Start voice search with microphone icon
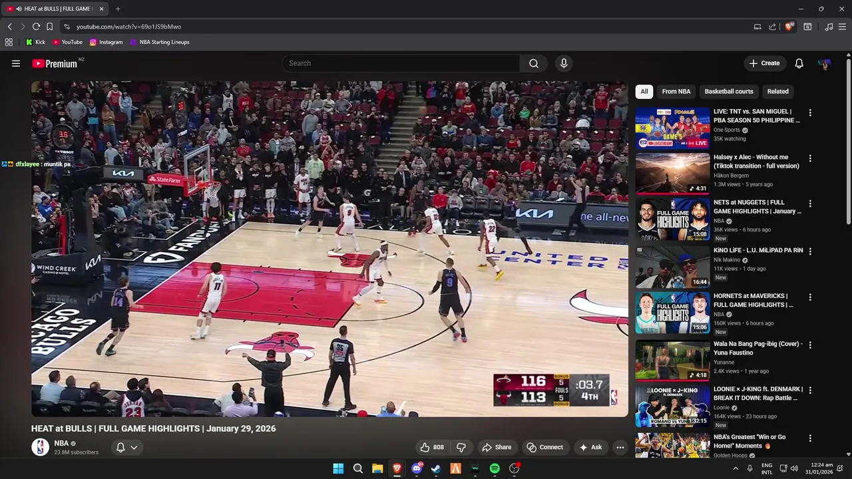This screenshot has width=852, height=479. click(x=564, y=63)
